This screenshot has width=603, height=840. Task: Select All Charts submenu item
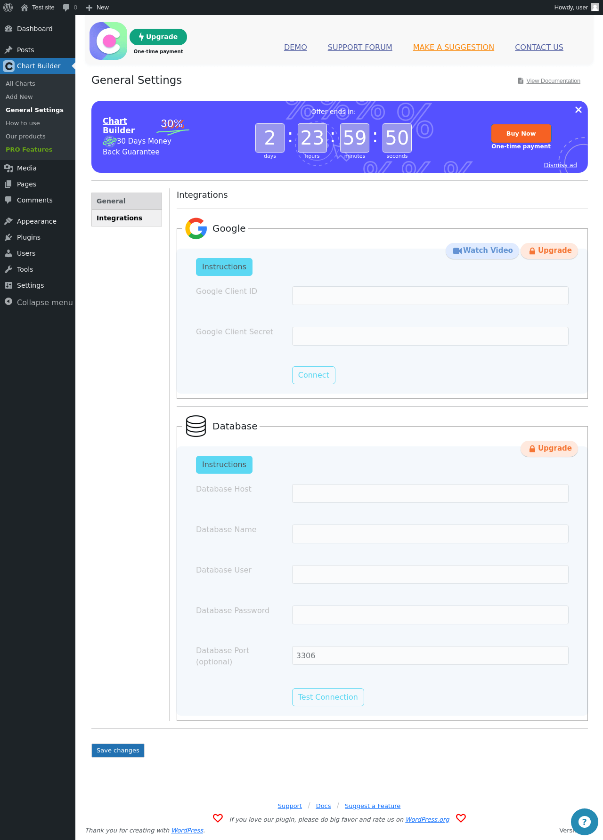click(x=20, y=83)
